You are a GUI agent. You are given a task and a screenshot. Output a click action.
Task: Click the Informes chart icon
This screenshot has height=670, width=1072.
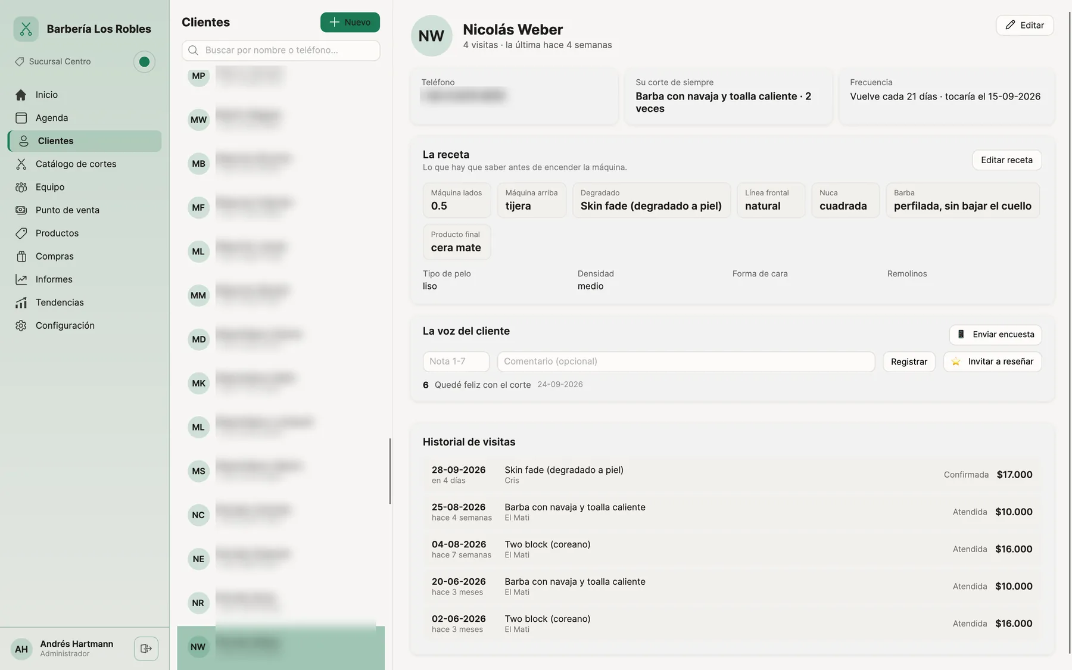[21, 279]
